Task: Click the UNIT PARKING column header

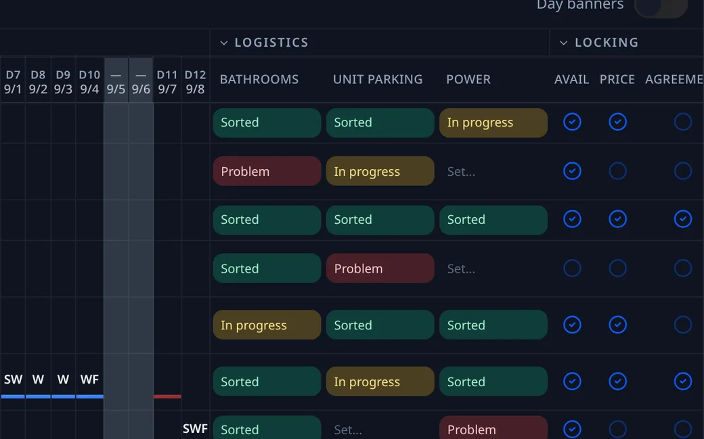Action: [x=378, y=79]
